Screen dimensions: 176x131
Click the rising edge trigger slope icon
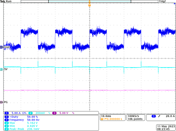[159, 116]
